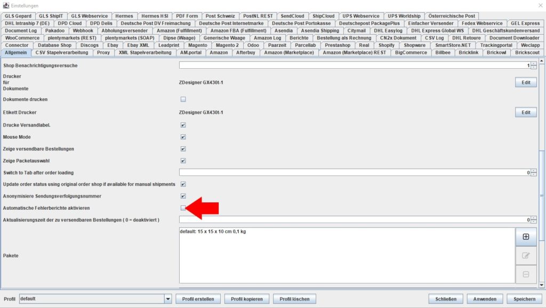This screenshot has width=546, height=308.
Task: Click the Einstellungen window app icon
Action: click(6, 5)
